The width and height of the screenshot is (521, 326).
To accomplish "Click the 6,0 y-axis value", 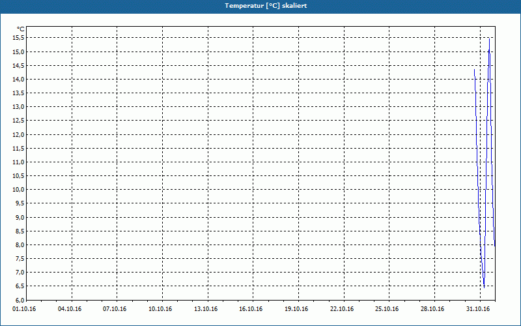I will 20,300.
